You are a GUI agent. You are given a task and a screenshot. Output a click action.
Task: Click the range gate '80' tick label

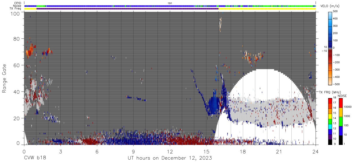17,39
